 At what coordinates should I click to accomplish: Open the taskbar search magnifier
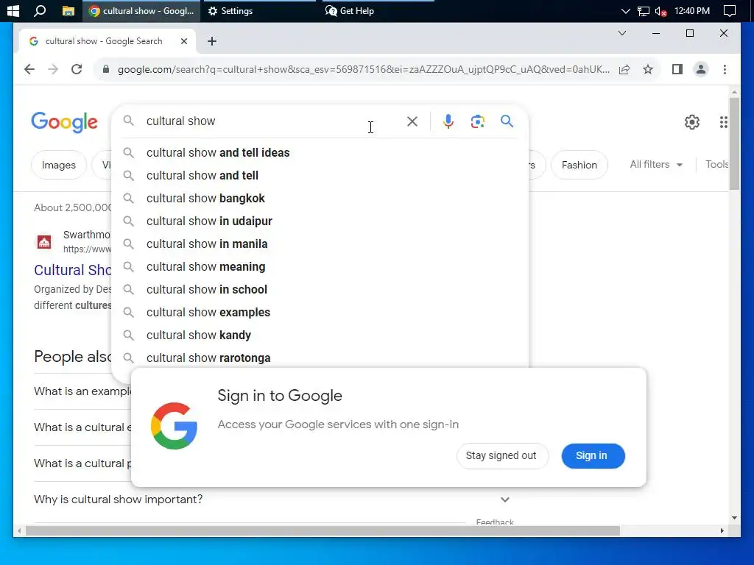(40, 10)
